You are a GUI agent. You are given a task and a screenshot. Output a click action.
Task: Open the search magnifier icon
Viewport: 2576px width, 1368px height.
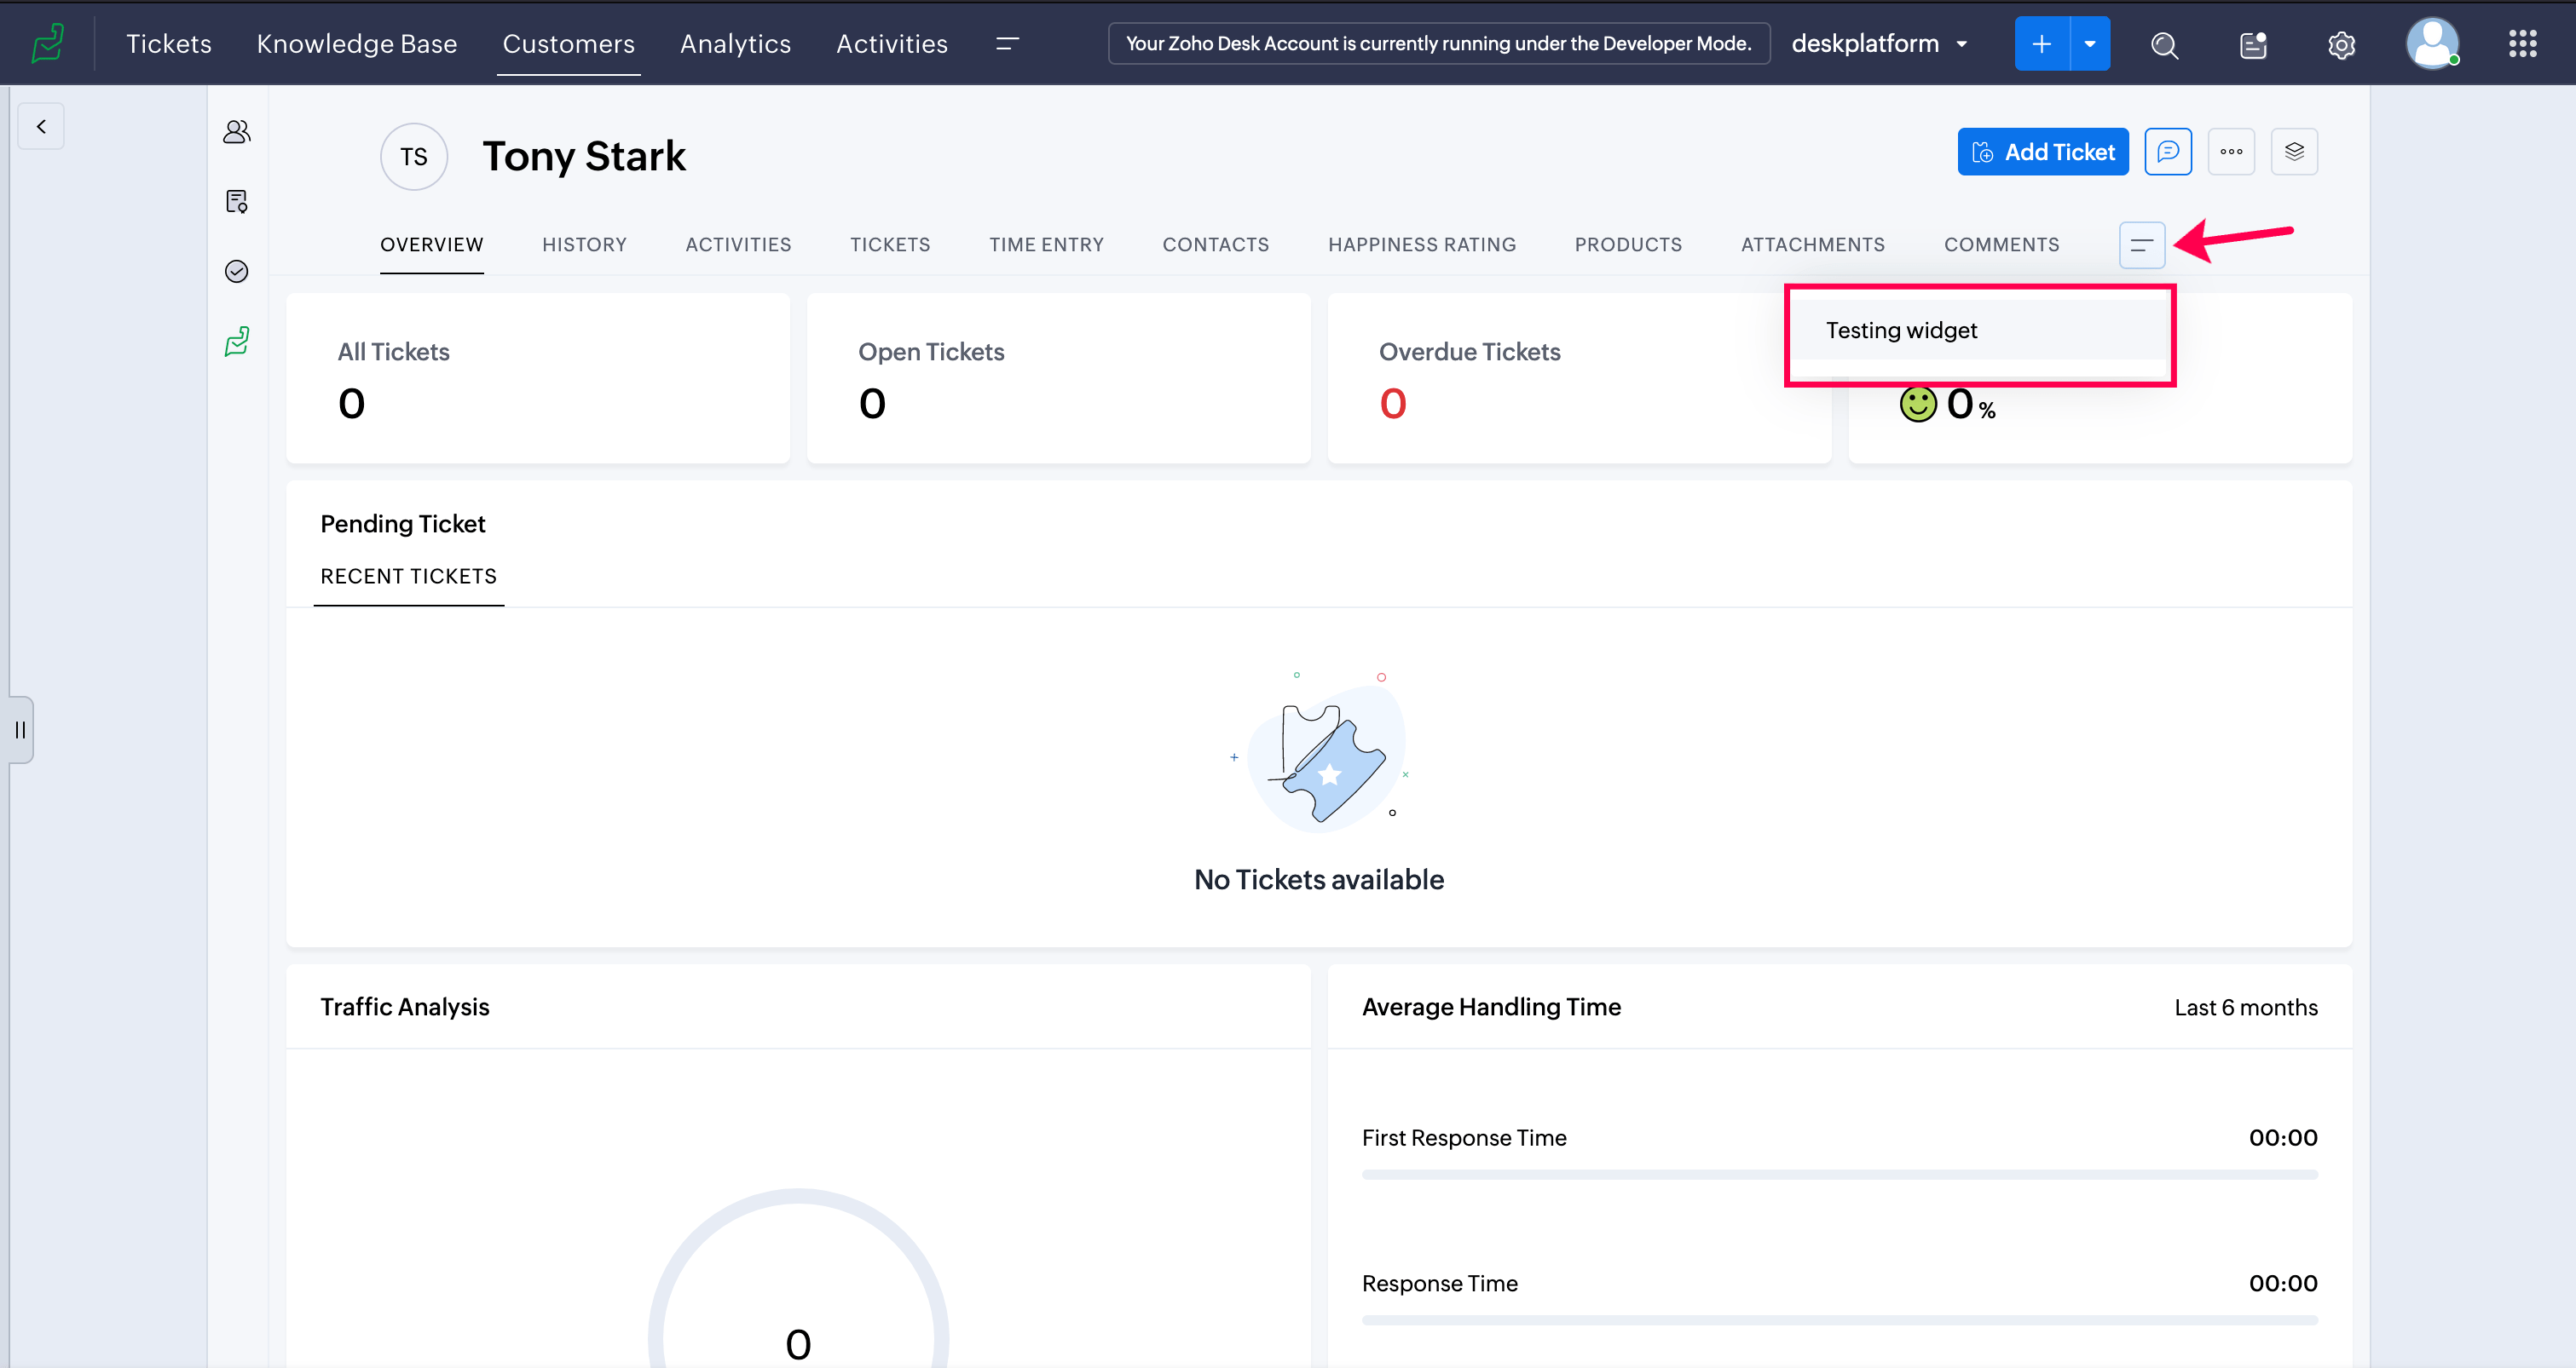[x=2164, y=44]
